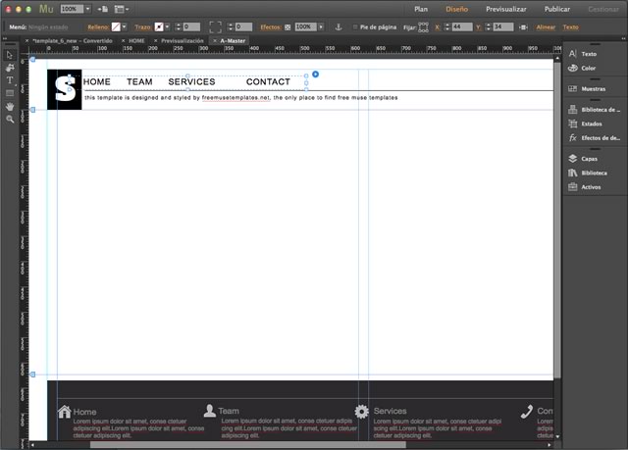
Task: Open the Efectos de desplazamiento panel
Action: pyautogui.click(x=595, y=138)
